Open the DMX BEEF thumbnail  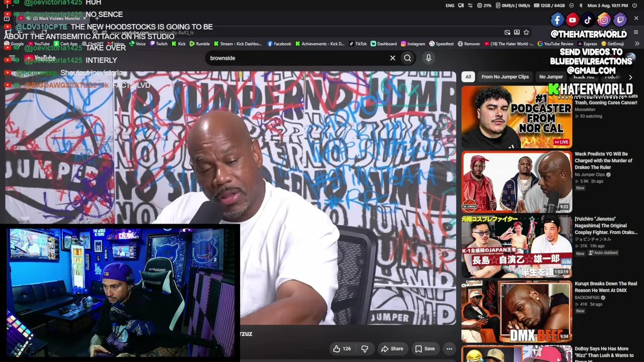click(x=517, y=312)
